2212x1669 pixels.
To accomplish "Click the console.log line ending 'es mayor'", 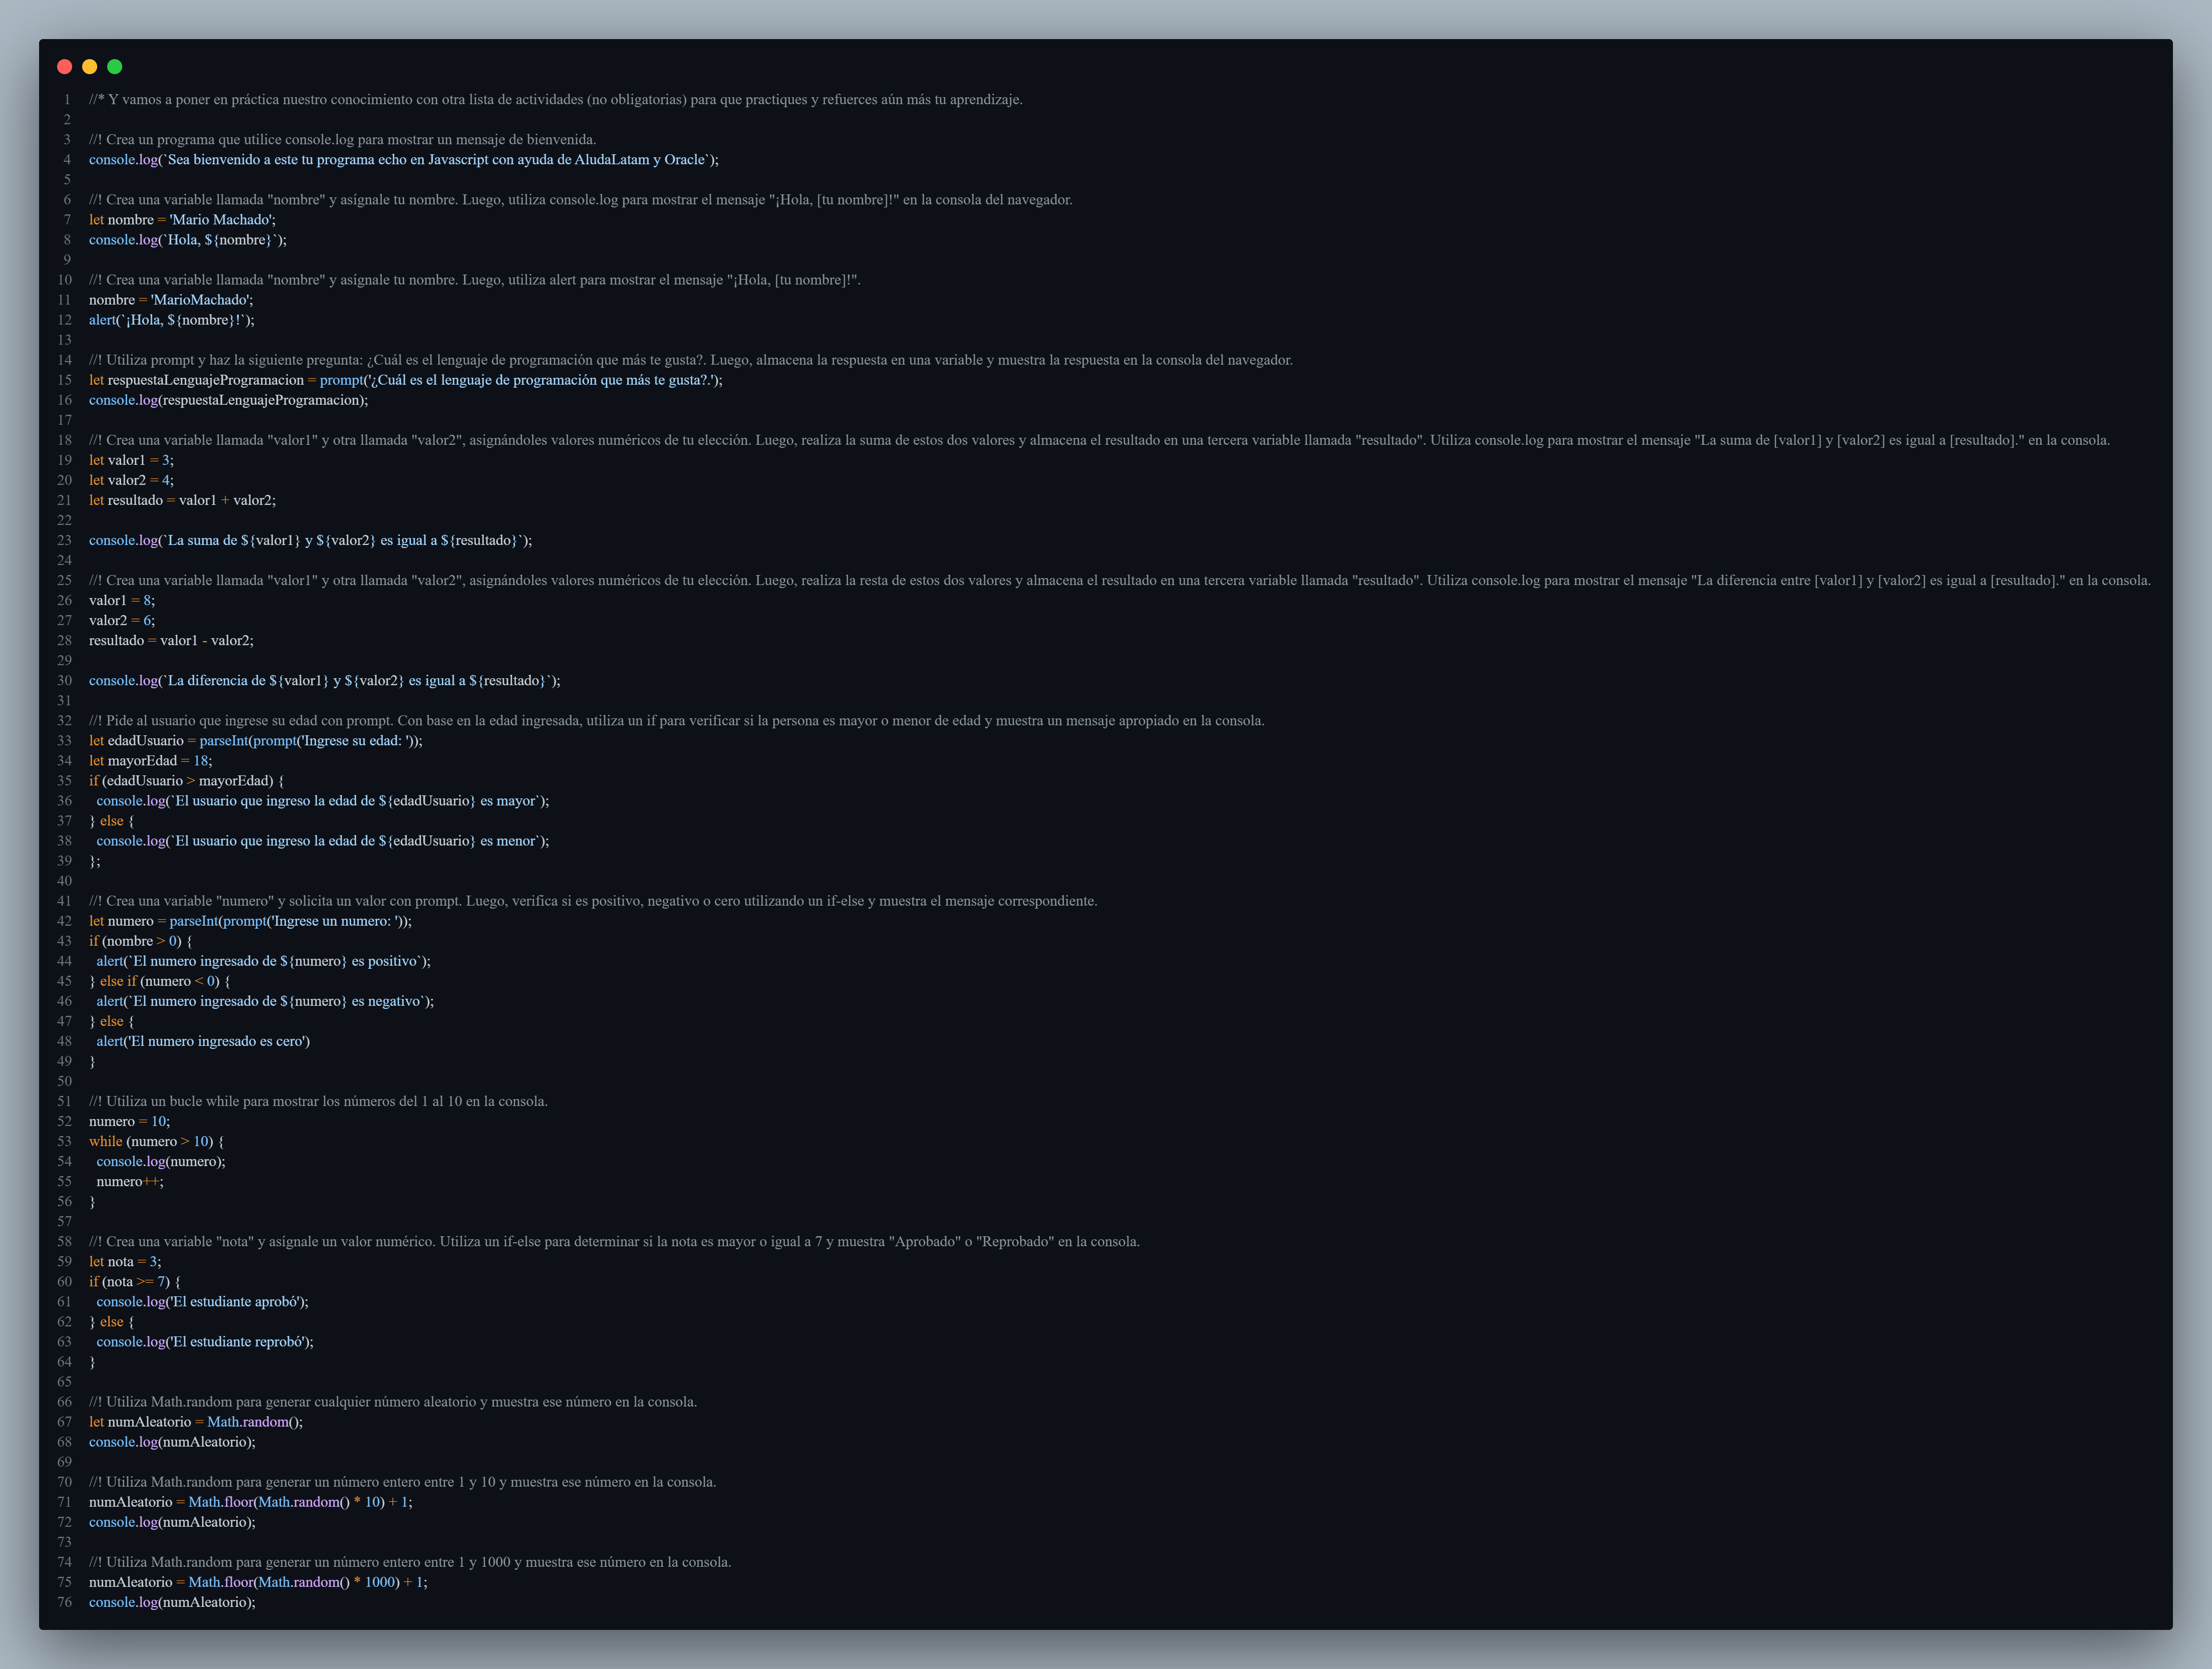I will click(323, 801).
